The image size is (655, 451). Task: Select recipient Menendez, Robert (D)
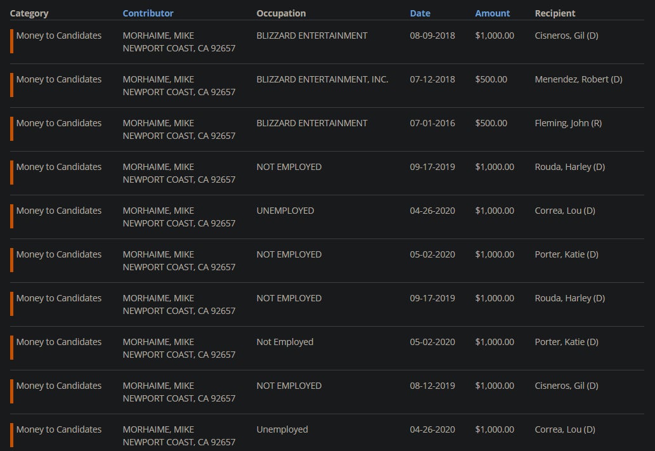click(x=578, y=79)
